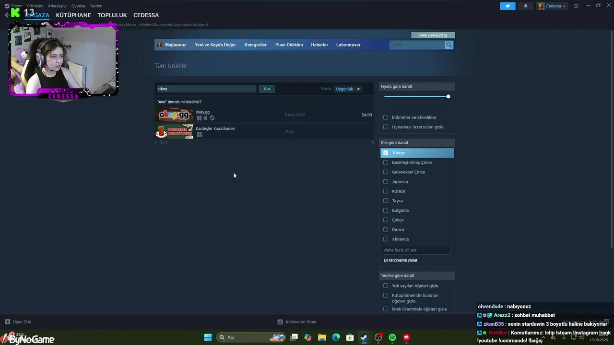This screenshot has width=614, height=345.
Task: Check the Danca language filter
Action: point(386,230)
